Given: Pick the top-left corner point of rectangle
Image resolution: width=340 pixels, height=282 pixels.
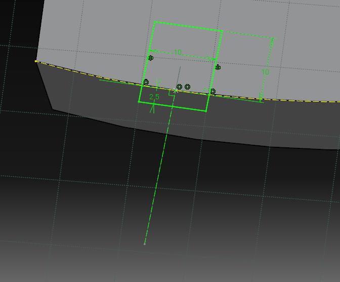Looking at the screenshot, I should 154,22.
